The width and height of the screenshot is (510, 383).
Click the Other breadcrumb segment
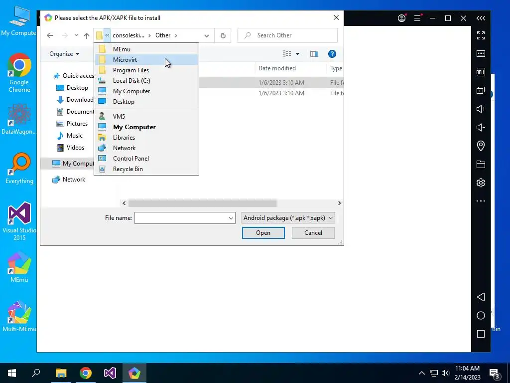point(163,35)
